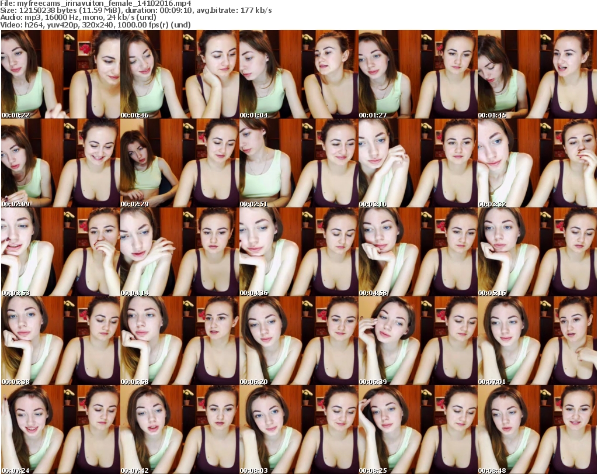Click the frame marked 00:04:14

tap(180, 252)
